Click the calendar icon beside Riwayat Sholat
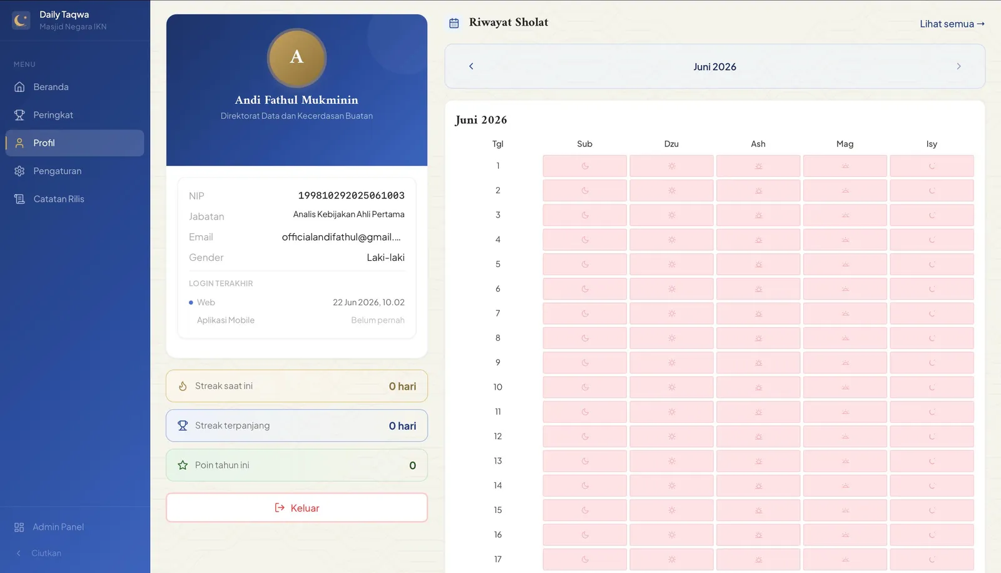The image size is (1001, 573). [x=454, y=23]
